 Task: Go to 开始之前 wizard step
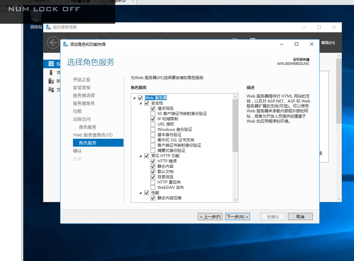point(82,79)
